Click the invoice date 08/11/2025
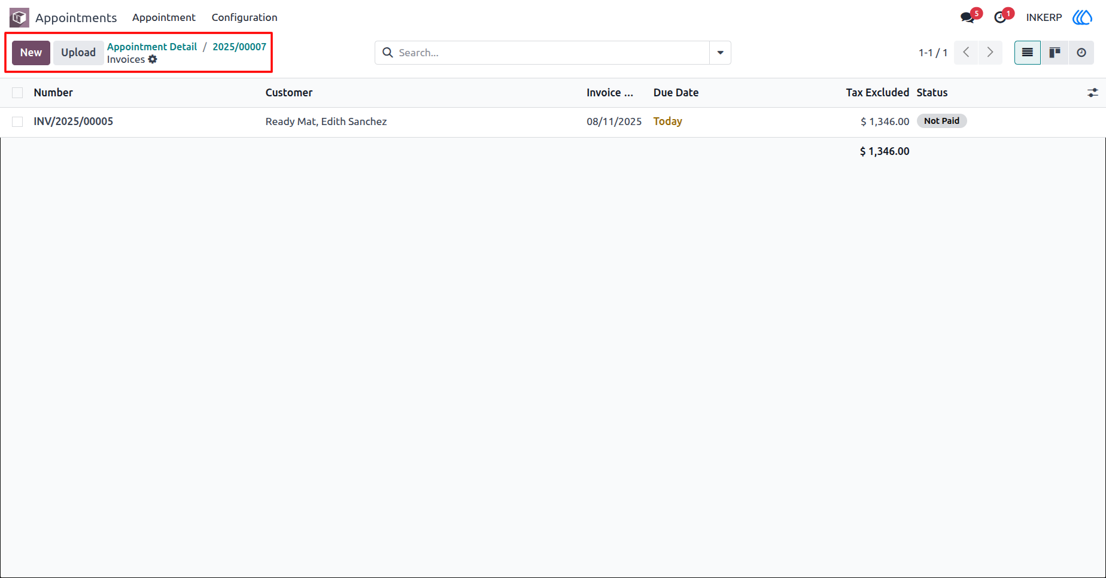The height and width of the screenshot is (578, 1106). [x=614, y=121]
